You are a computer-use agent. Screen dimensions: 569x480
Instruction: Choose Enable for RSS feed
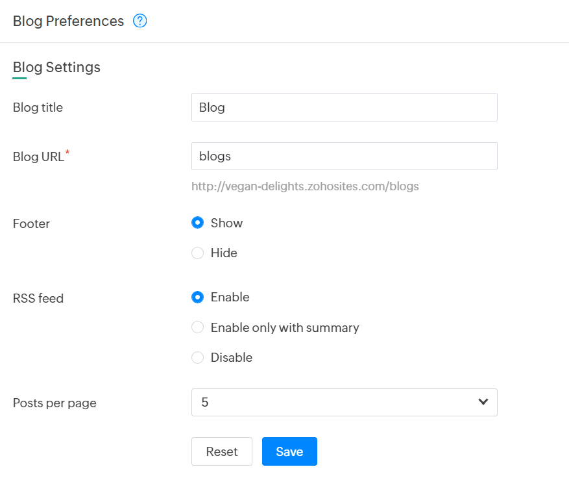tap(197, 297)
